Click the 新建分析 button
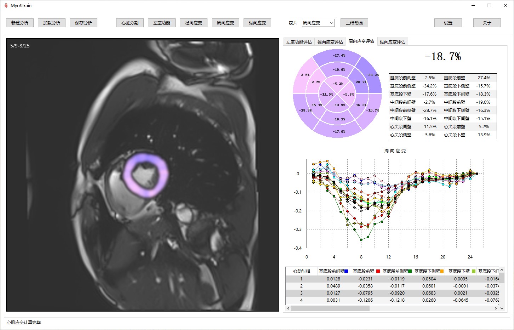The height and width of the screenshot is (330, 514). (20, 23)
